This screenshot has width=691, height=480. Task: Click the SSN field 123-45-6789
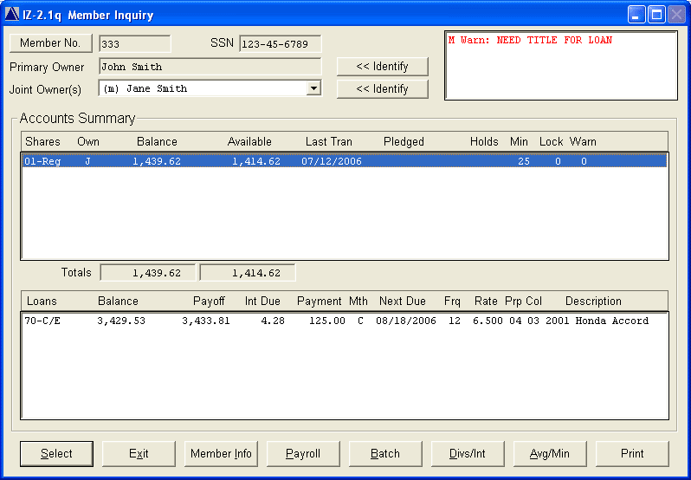pyautogui.click(x=281, y=44)
